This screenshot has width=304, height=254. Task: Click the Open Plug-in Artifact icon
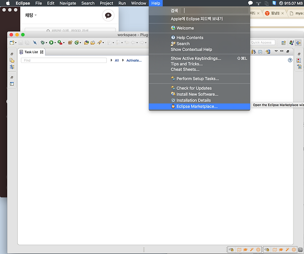86,43
